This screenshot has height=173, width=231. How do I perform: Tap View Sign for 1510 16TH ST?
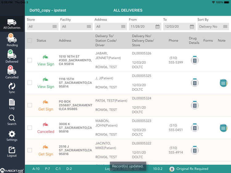pos(46,64)
